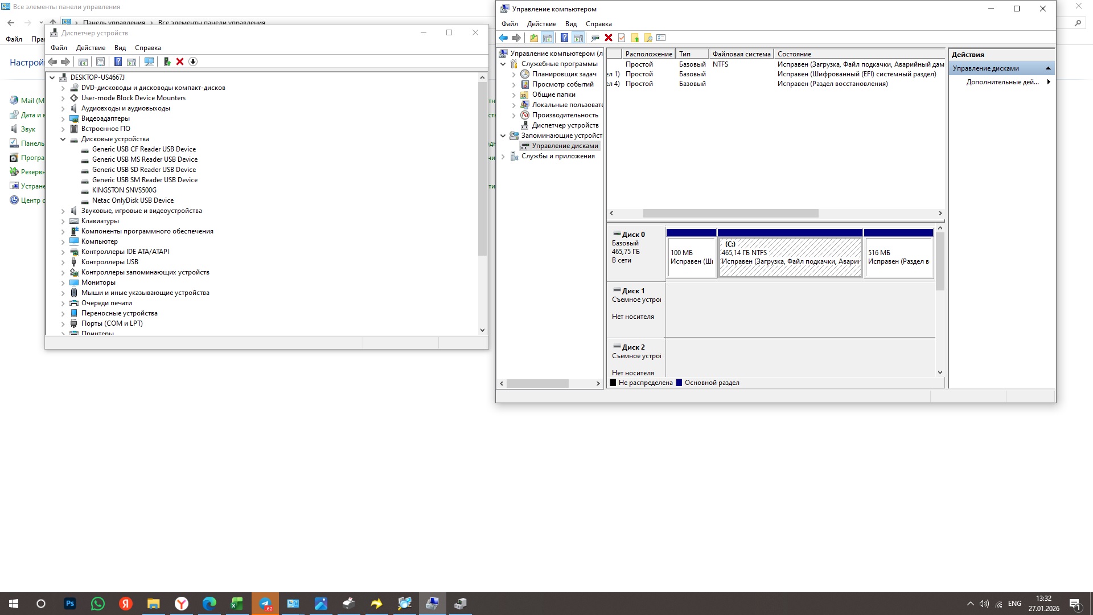This screenshot has height=615, width=1093.
Task: Click blue Back arrow in Computer Management toolbar
Action: tap(503, 38)
